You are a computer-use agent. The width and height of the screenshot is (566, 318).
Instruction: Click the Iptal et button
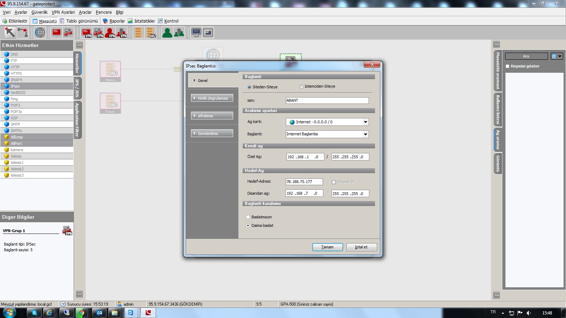pyautogui.click(x=361, y=247)
